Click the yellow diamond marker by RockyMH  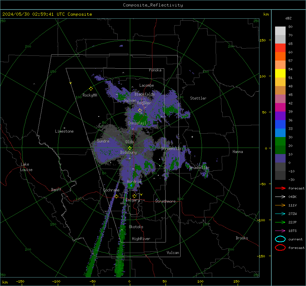coord(91,89)
